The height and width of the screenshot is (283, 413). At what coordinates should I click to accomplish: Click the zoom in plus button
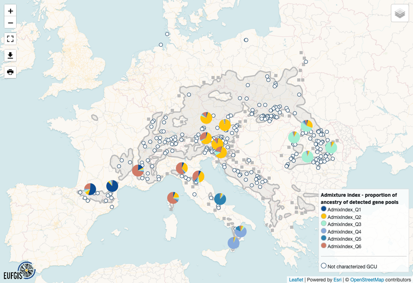[11, 11]
